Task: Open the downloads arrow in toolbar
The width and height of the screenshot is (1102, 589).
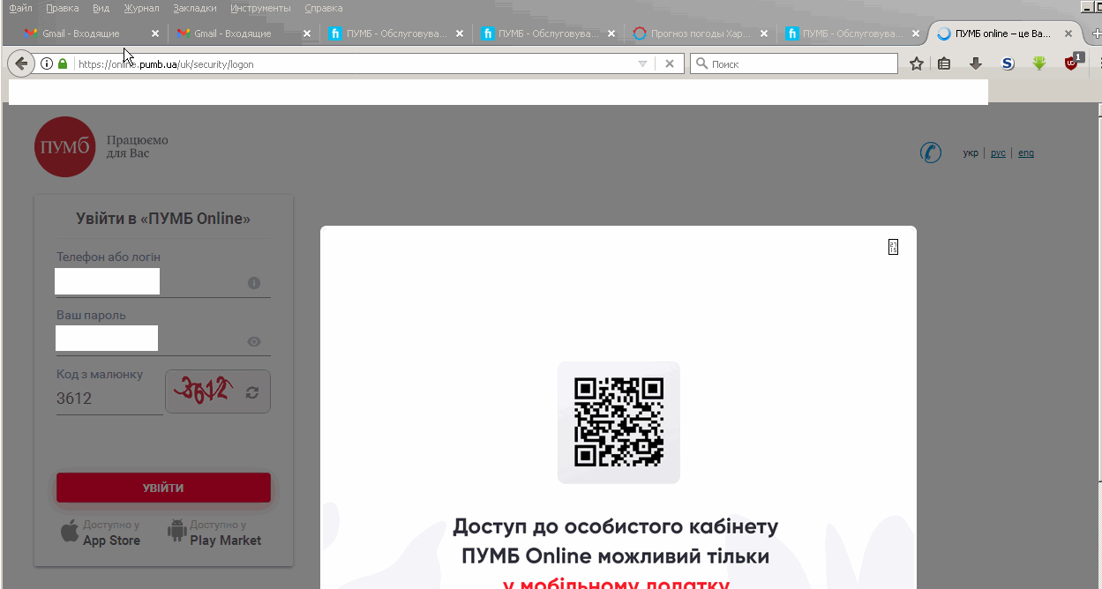Action: coord(976,63)
